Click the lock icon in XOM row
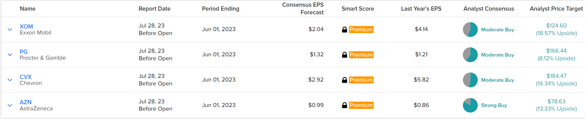The width and height of the screenshot is (585, 119). coord(344,29)
